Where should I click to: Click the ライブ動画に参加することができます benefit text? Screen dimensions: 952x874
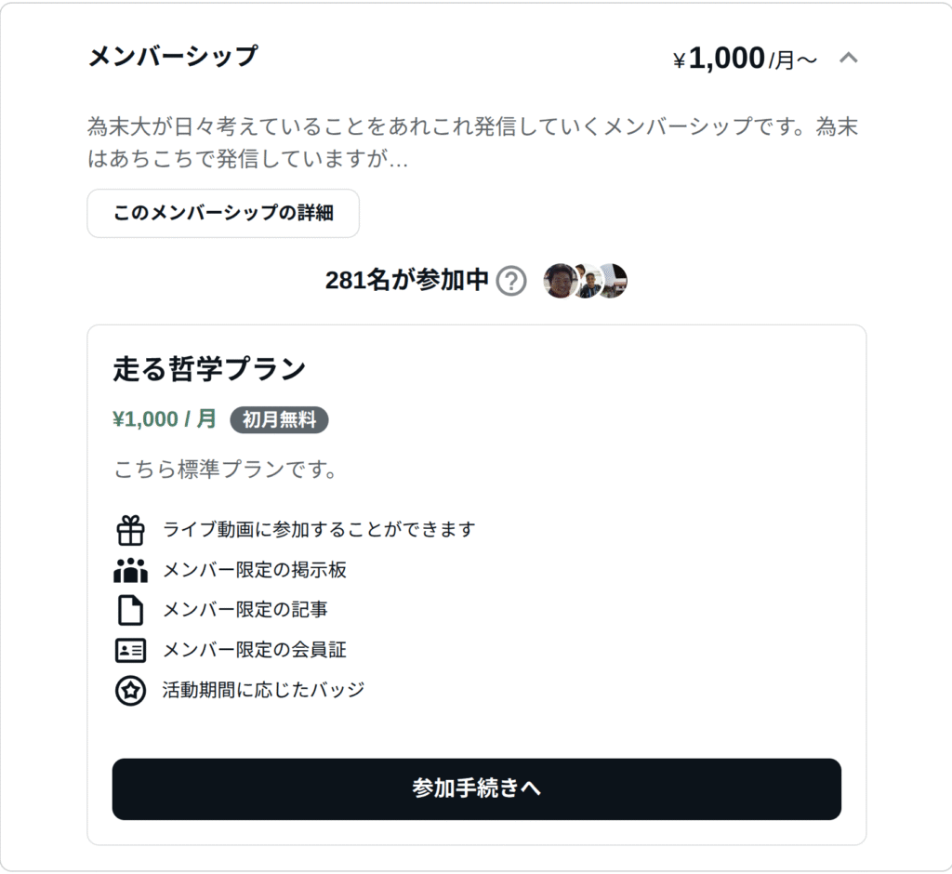pos(319,530)
